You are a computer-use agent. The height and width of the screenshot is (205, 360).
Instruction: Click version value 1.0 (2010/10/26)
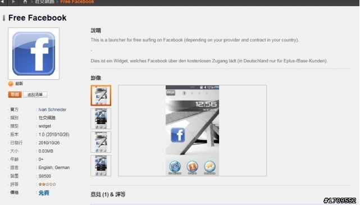[x=54, y=135]
